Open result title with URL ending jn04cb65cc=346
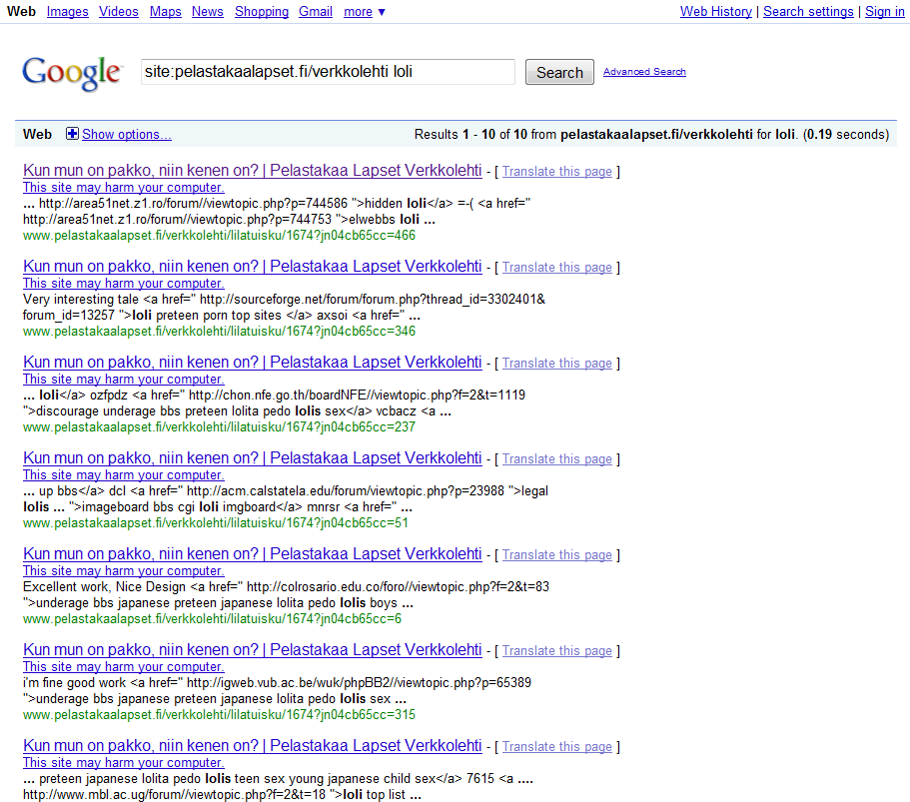The width and height of the screenshot is (910, 802). point(253,267)
